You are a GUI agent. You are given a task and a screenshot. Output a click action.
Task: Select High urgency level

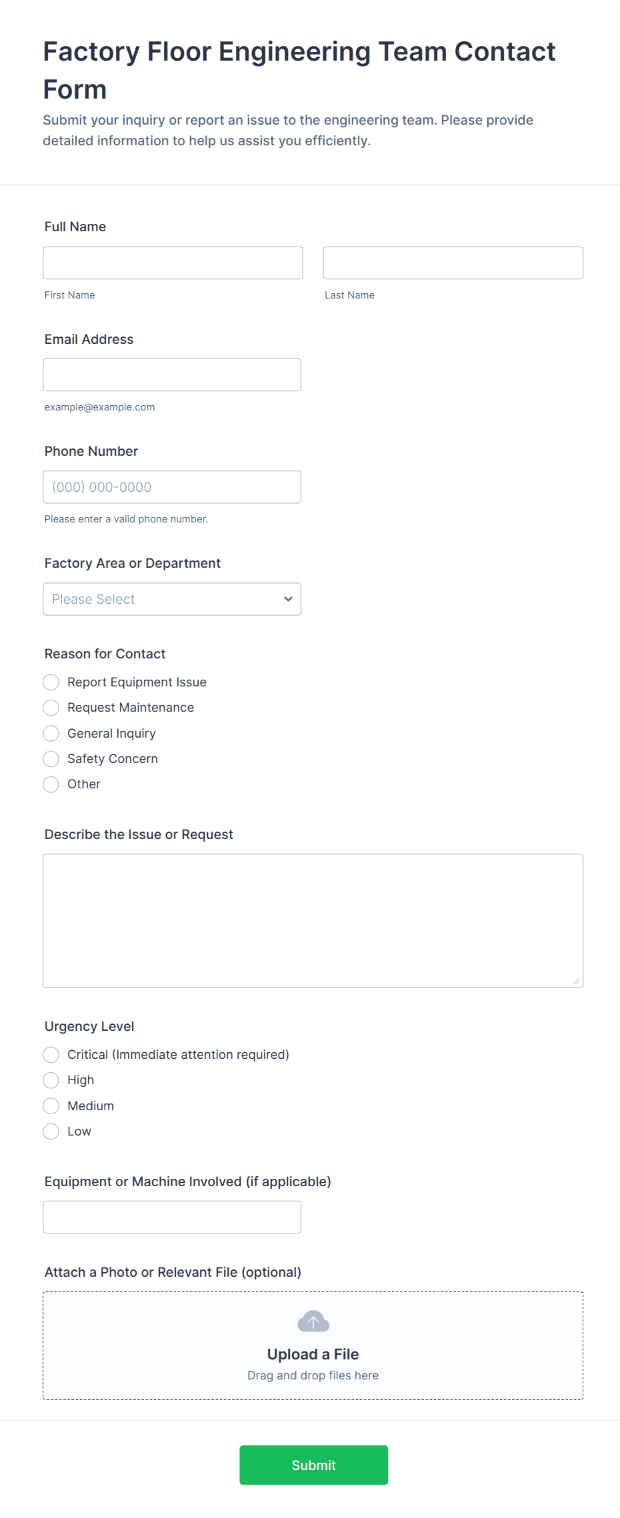51,1080
